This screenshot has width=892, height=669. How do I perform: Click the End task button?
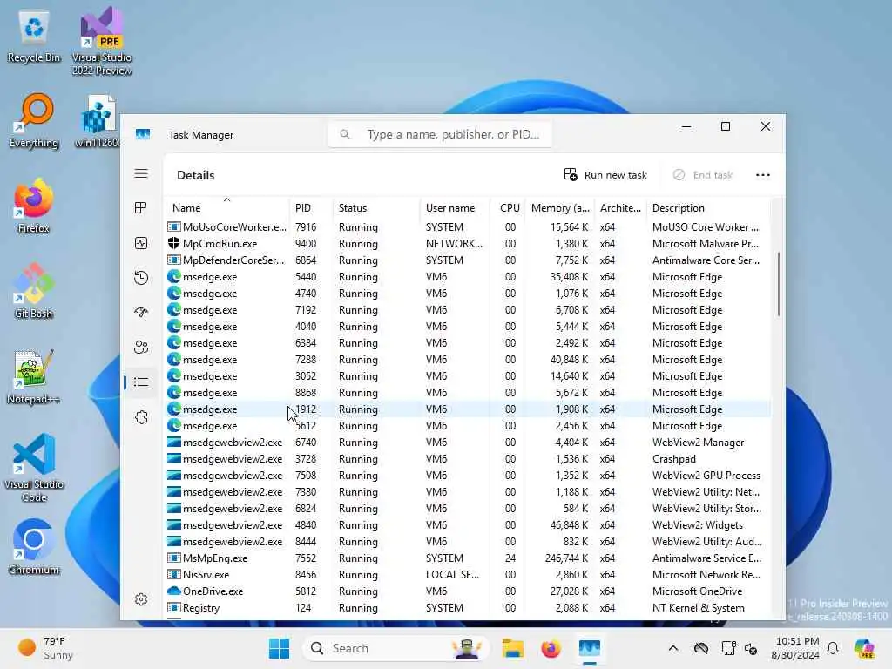pos(703,175)
